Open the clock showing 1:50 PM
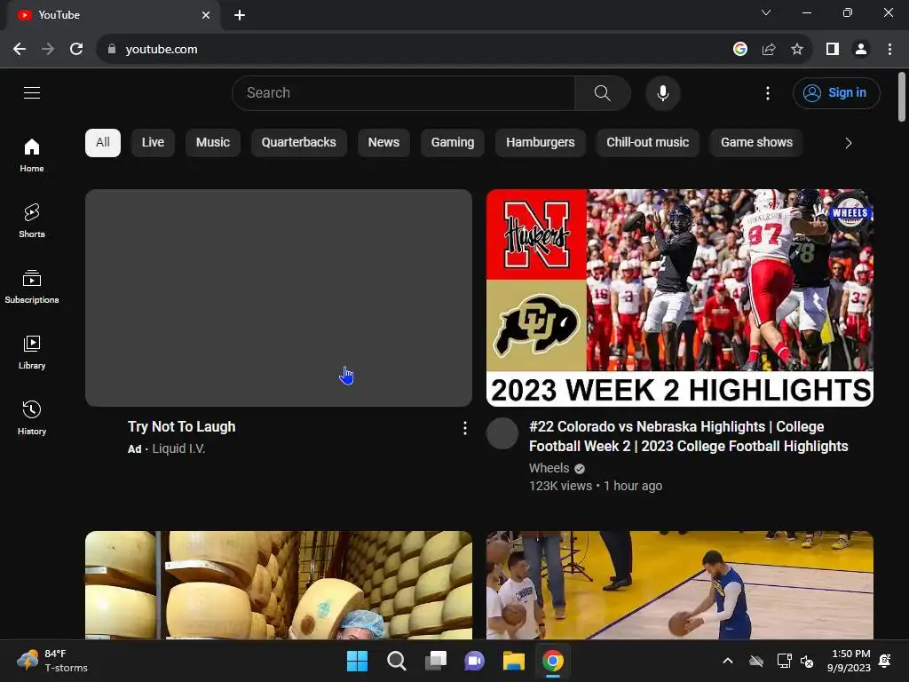 point(850,661)
